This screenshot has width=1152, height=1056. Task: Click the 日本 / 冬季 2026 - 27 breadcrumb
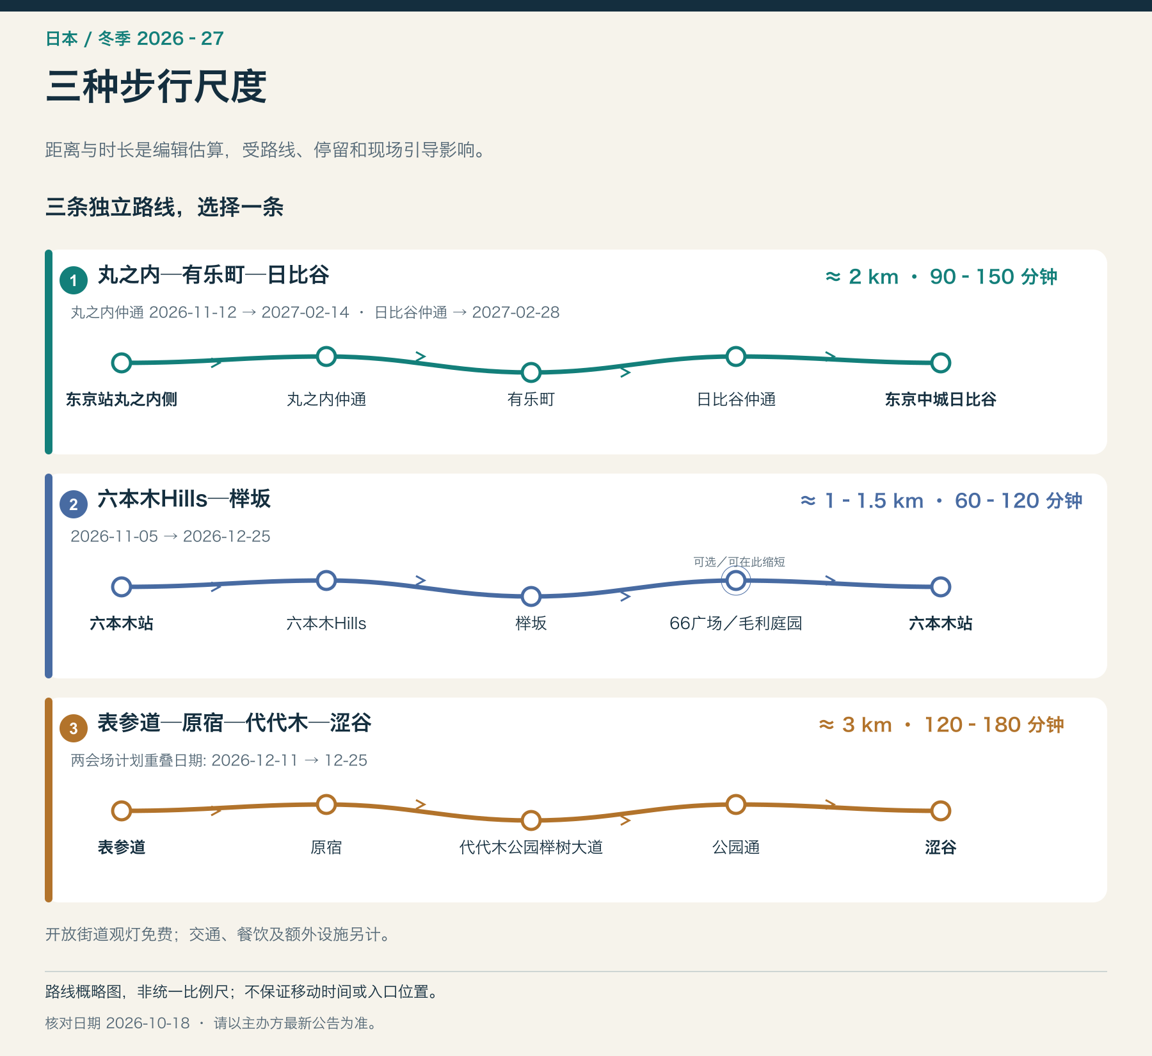(x=134, y=38)
